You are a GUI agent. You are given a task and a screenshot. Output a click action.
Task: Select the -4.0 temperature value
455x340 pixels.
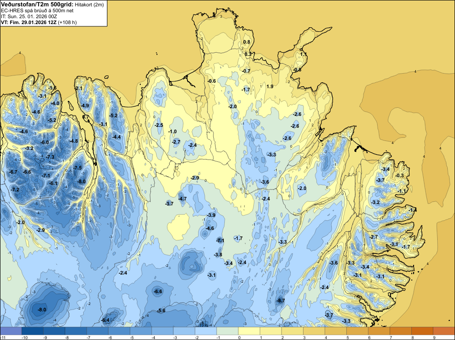(55, 103)
